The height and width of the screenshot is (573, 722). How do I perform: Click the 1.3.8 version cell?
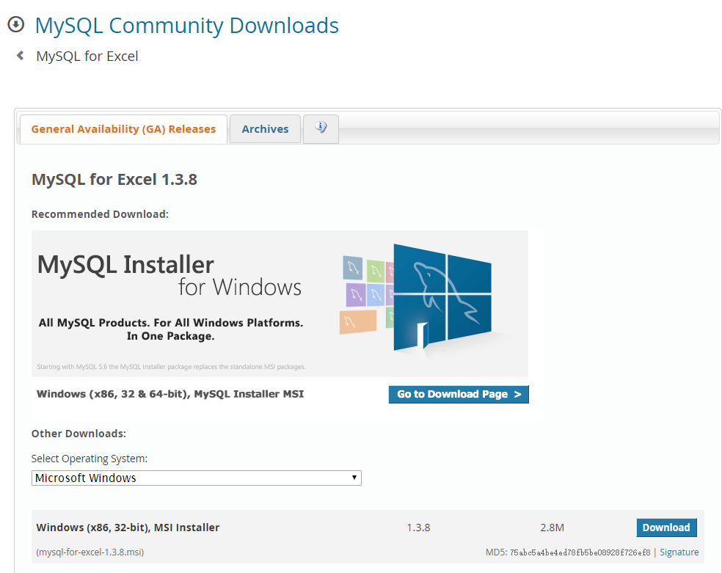418,528
